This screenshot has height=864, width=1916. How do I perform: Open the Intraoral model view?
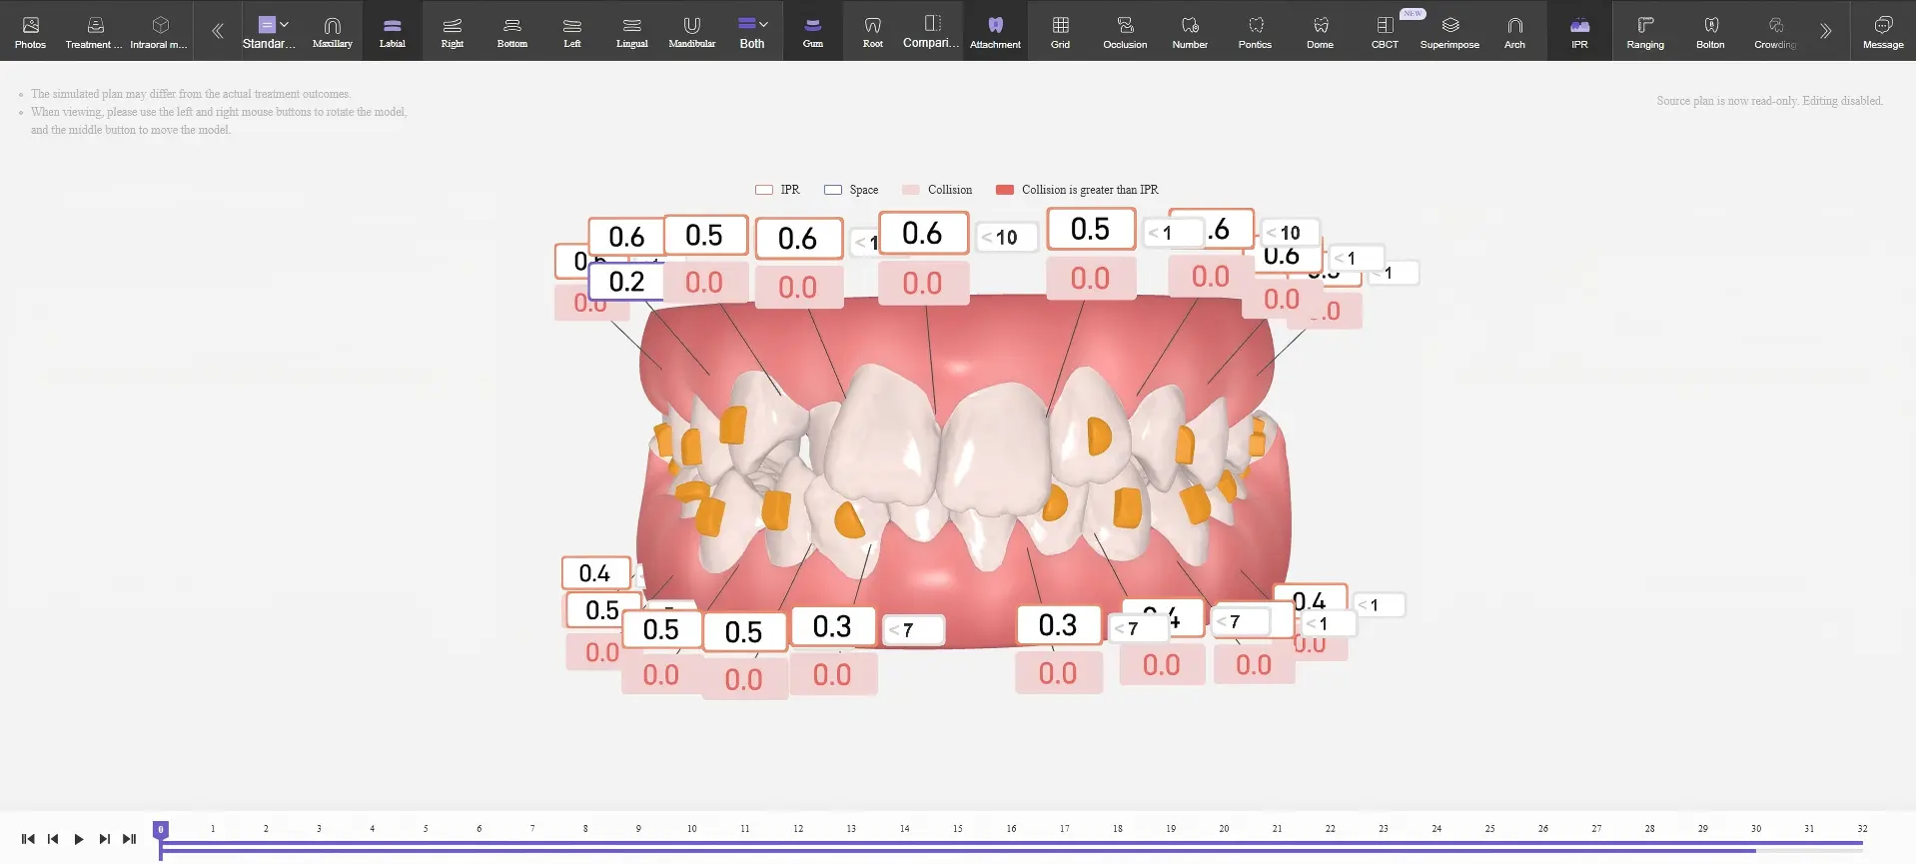point(159,31)
